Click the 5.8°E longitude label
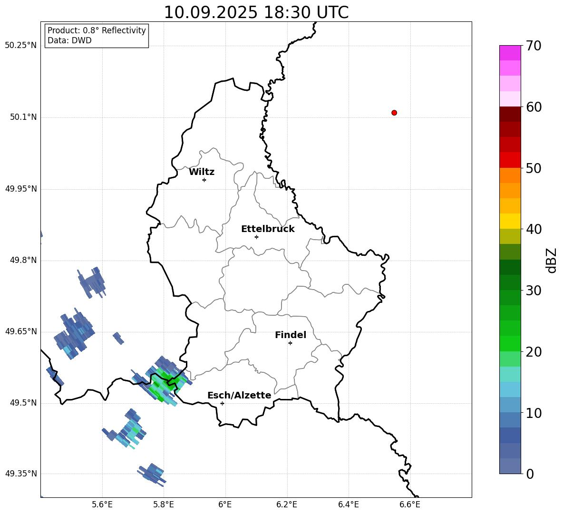 pos(164,505)
